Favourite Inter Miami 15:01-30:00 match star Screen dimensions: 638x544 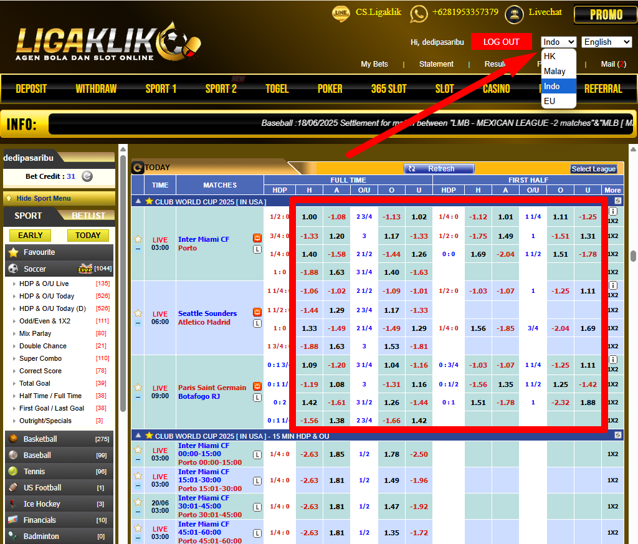tap(138, 475)
